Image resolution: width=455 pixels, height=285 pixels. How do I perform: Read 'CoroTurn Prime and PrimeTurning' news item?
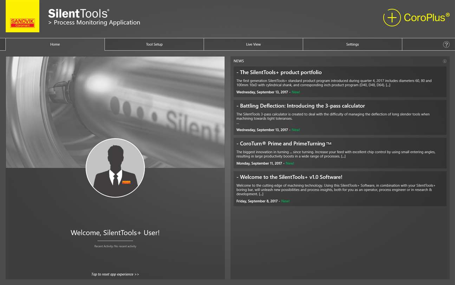coord(340,153)
